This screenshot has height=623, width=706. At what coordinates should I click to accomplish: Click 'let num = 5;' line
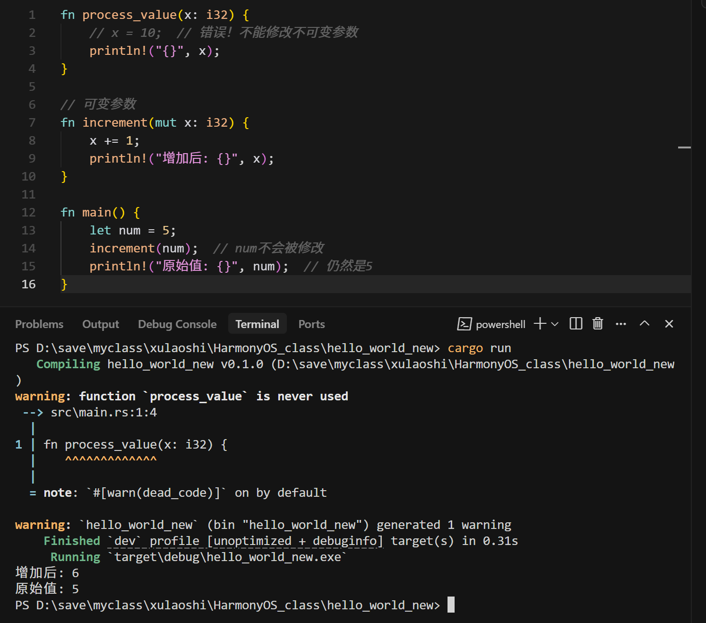coord(133,231)
